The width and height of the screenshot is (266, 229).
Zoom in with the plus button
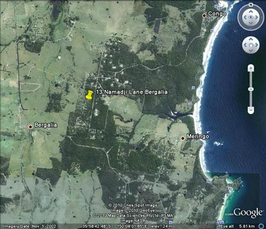click(x=251, y=68)
